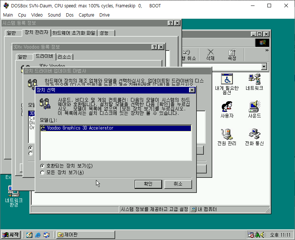Click the 3D tray icon near the clock
Image resolution: width=295 pixels, height=240 pixels.
pyautogui.click(x=250, y=235)
